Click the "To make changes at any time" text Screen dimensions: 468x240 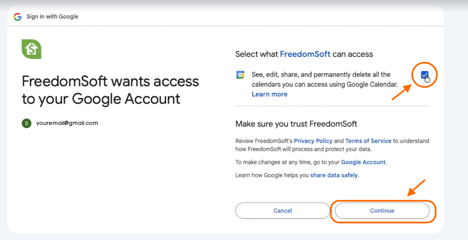(x=287, y=162)
